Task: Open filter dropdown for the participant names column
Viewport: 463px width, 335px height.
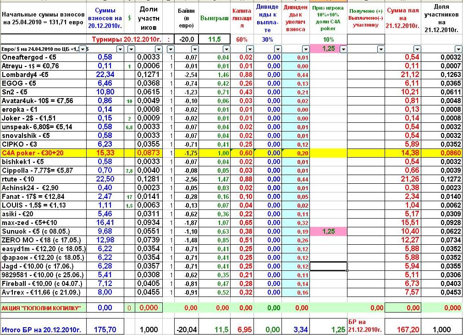Action: 83,49
